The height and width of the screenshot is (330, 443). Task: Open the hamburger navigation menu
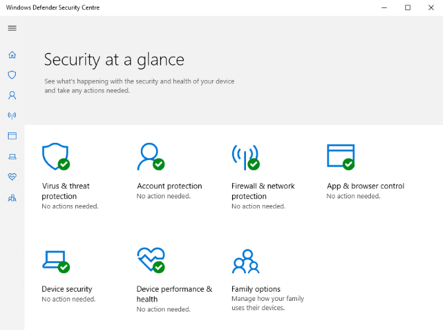pyautogui.click(x=12, y=28)
